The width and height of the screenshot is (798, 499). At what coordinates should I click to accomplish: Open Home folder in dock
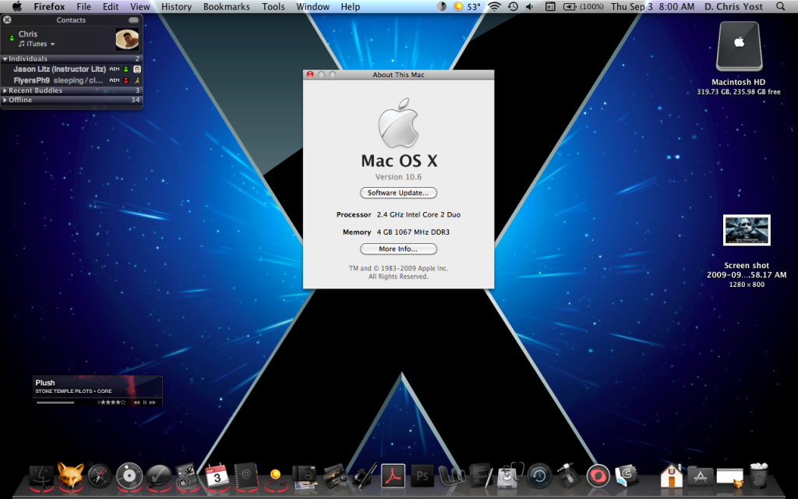(x=671, y=476)
